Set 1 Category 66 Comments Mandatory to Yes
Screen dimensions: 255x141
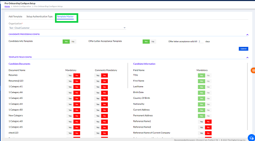98,93
